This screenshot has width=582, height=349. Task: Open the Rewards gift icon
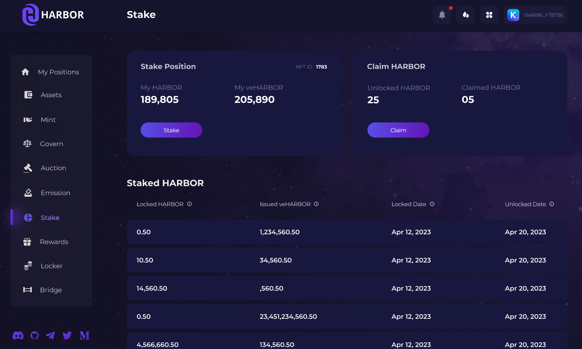(27, 242)
